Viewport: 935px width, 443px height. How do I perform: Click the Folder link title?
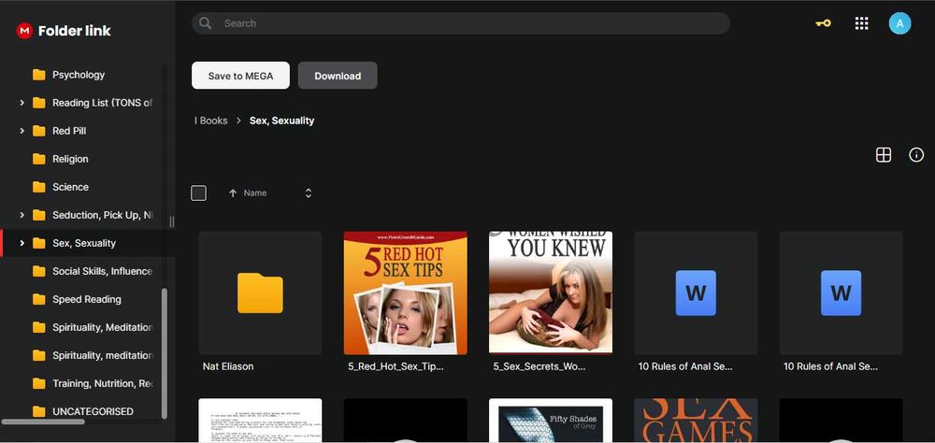tap(75, 31)
